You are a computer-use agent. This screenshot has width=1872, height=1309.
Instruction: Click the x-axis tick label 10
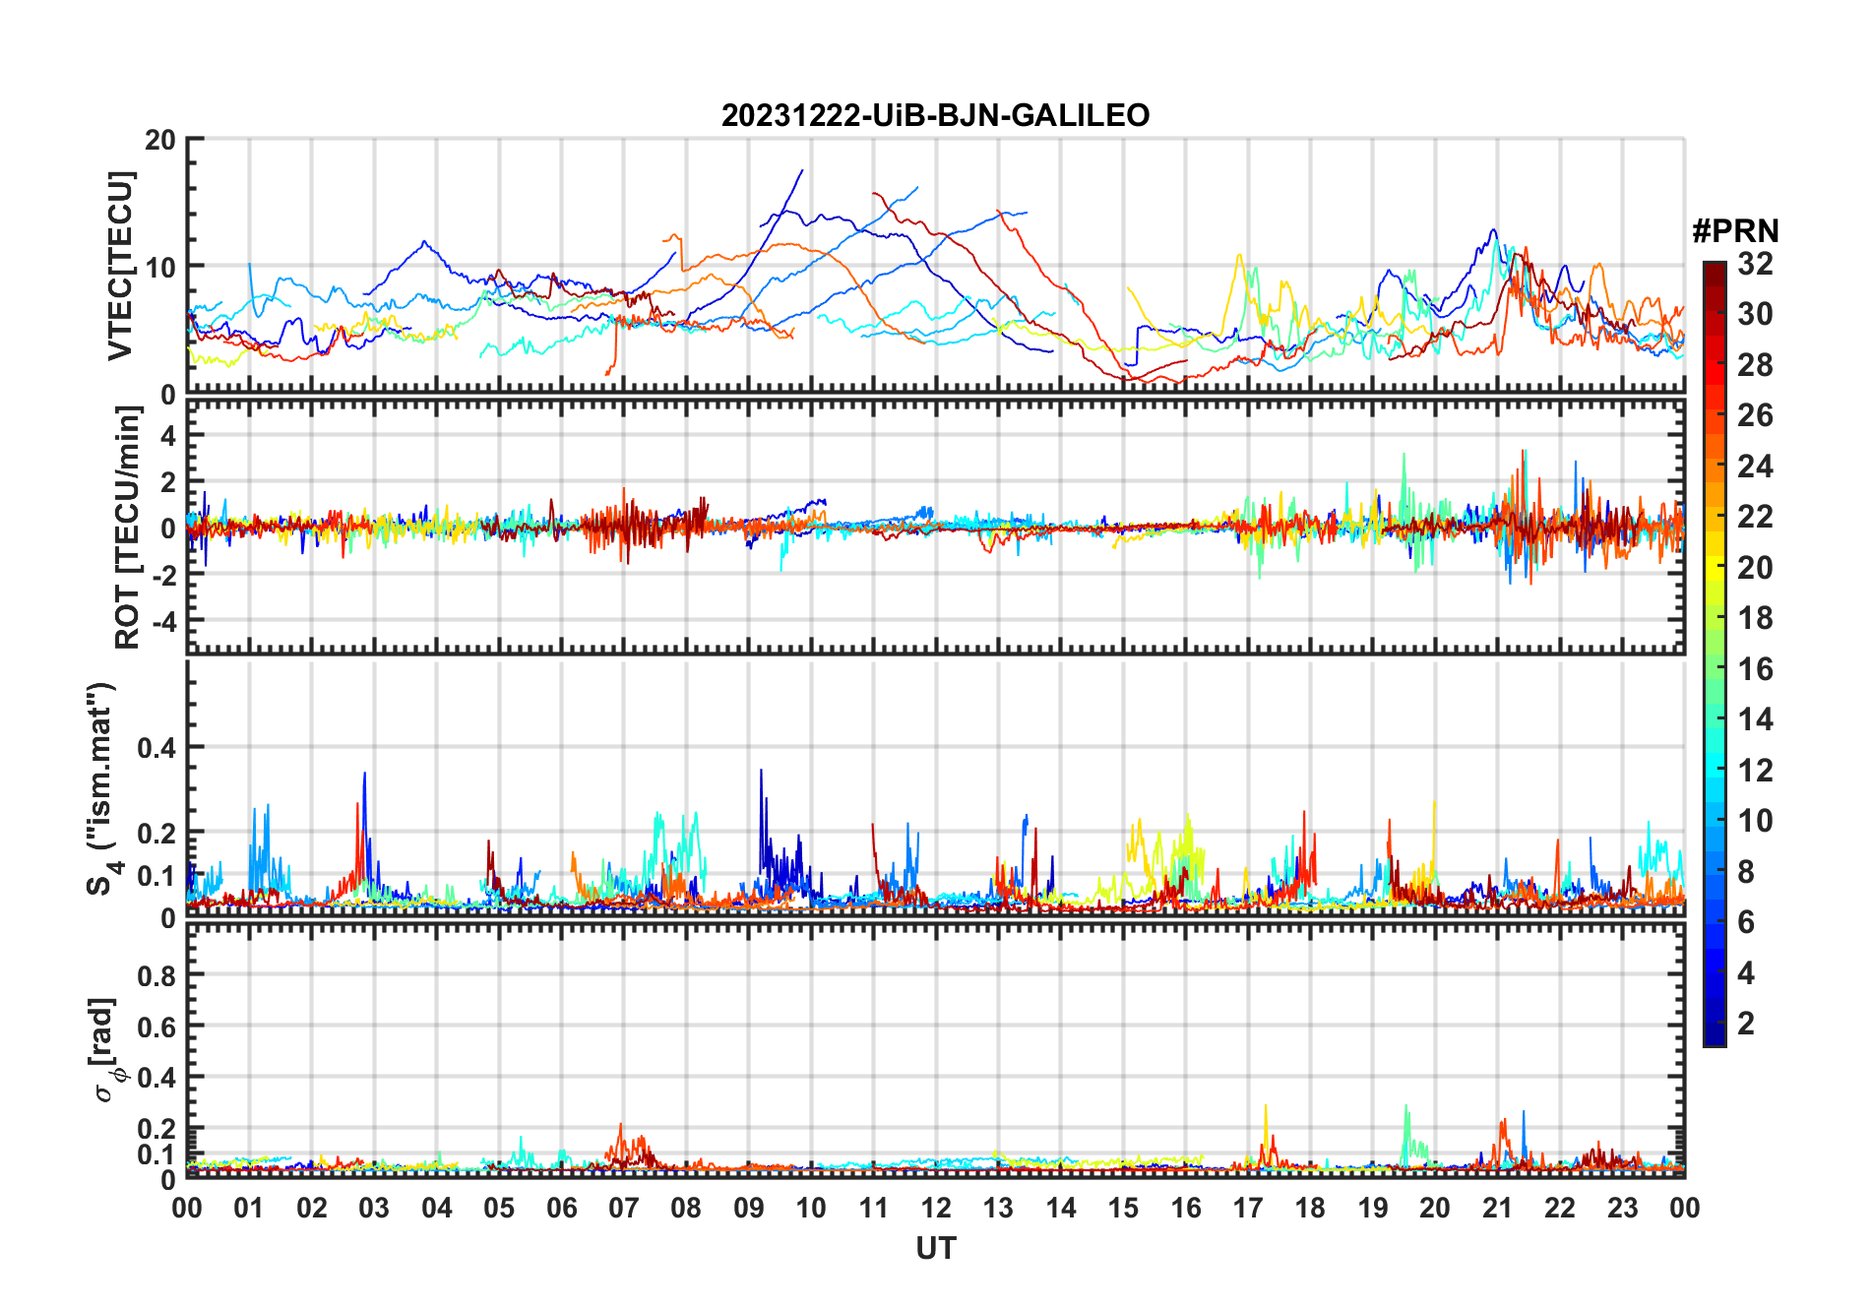[811, 1208]
